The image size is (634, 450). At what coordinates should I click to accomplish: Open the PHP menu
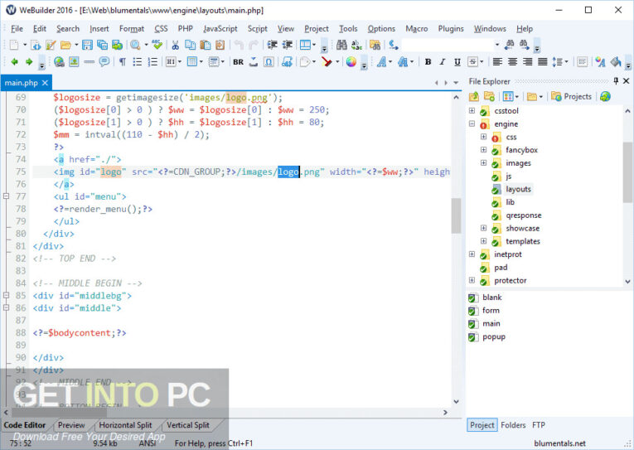pos(185,29)
